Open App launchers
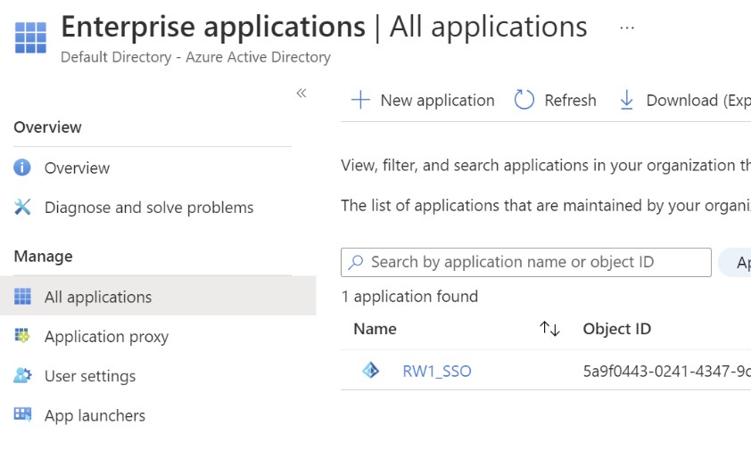The width and height of the screenshot is (751, 450). tap(95, 415)
